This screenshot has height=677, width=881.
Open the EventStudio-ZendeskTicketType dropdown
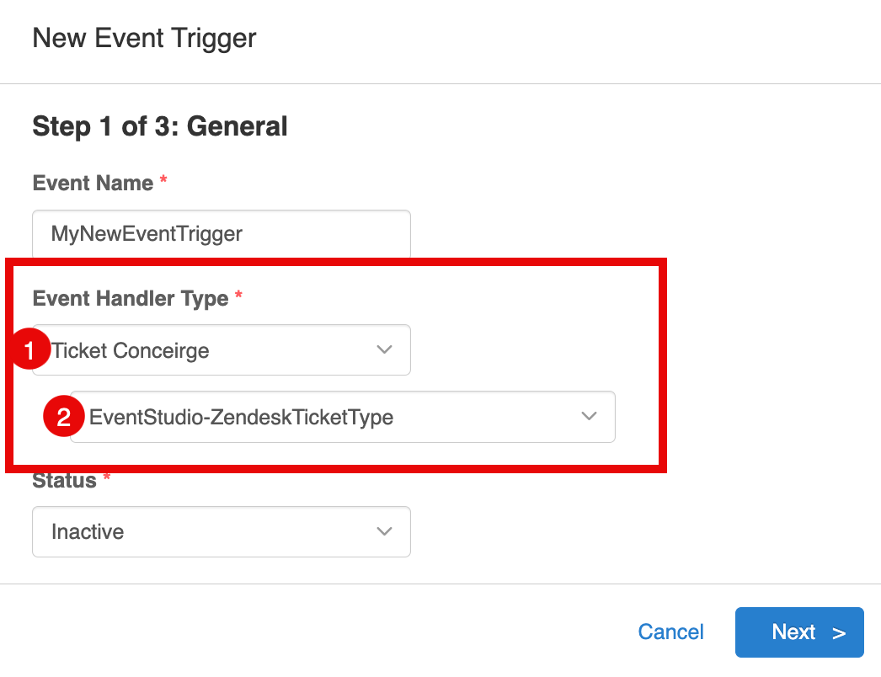[343, 417]
